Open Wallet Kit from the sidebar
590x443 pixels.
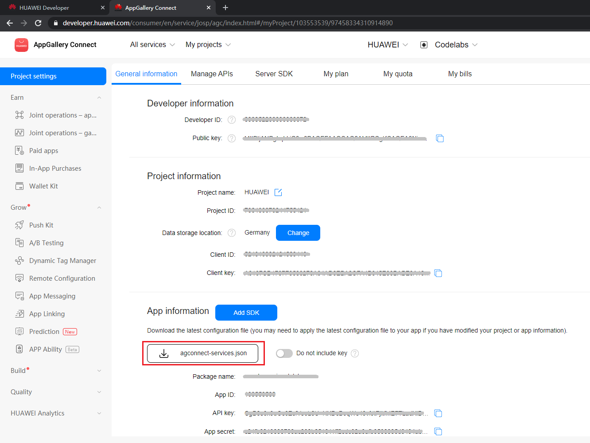[42, 186]
